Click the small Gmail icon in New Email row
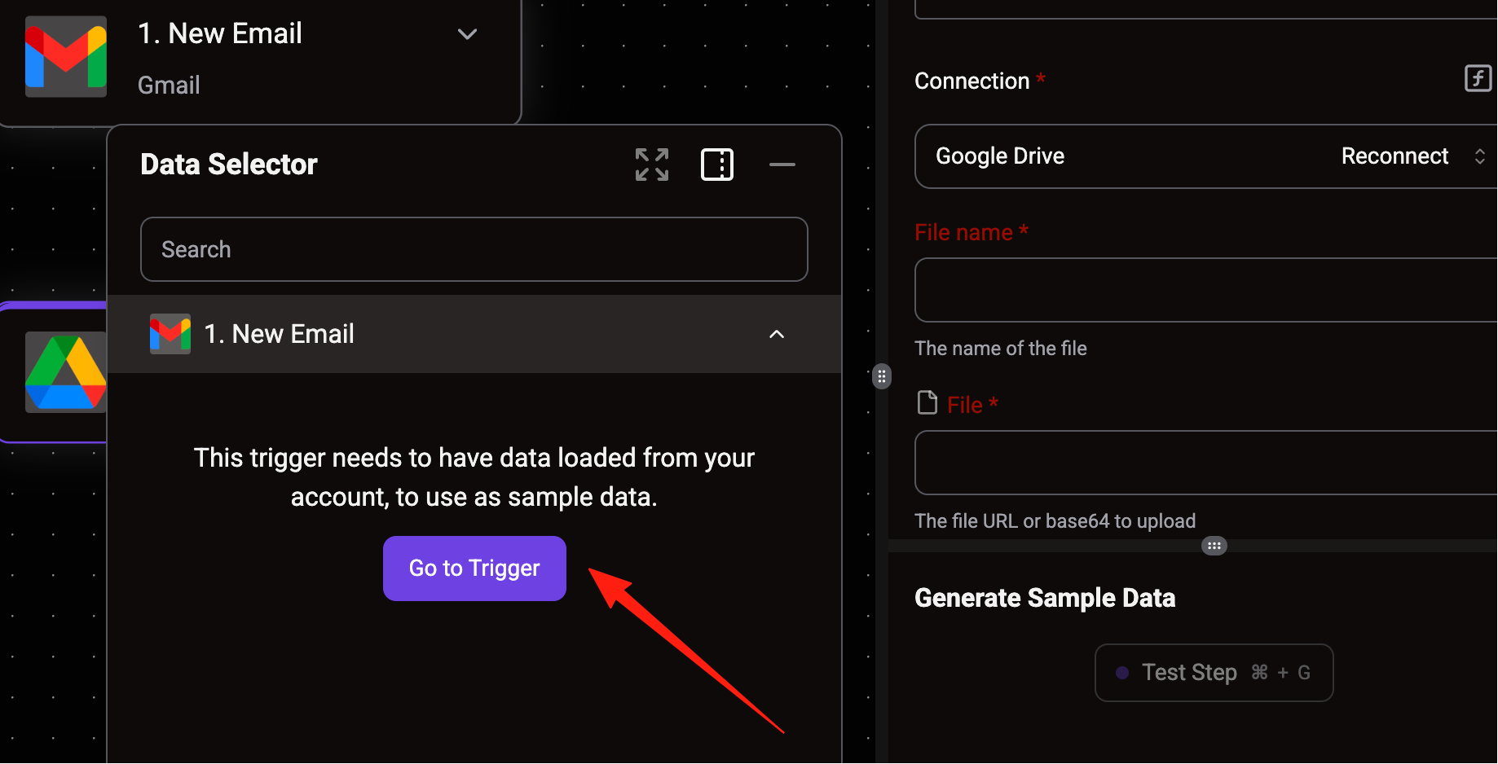1498x764 pixels. (170, 334)
